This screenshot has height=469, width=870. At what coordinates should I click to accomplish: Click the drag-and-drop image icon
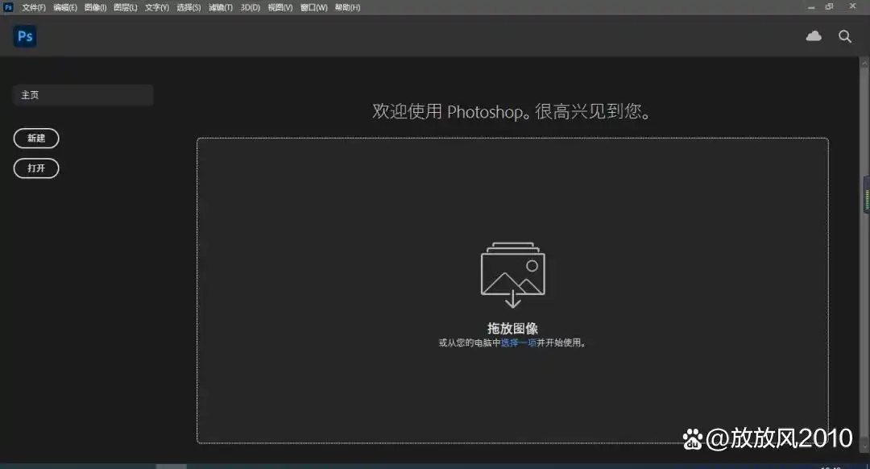tap(512, 275)
